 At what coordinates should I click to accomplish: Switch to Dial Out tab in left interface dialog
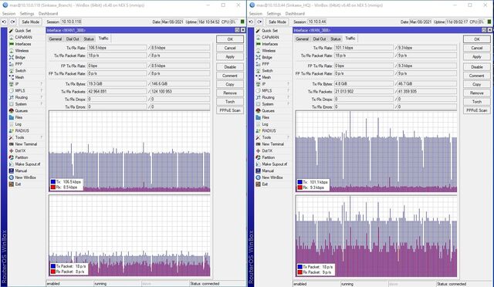click(73, 39)
